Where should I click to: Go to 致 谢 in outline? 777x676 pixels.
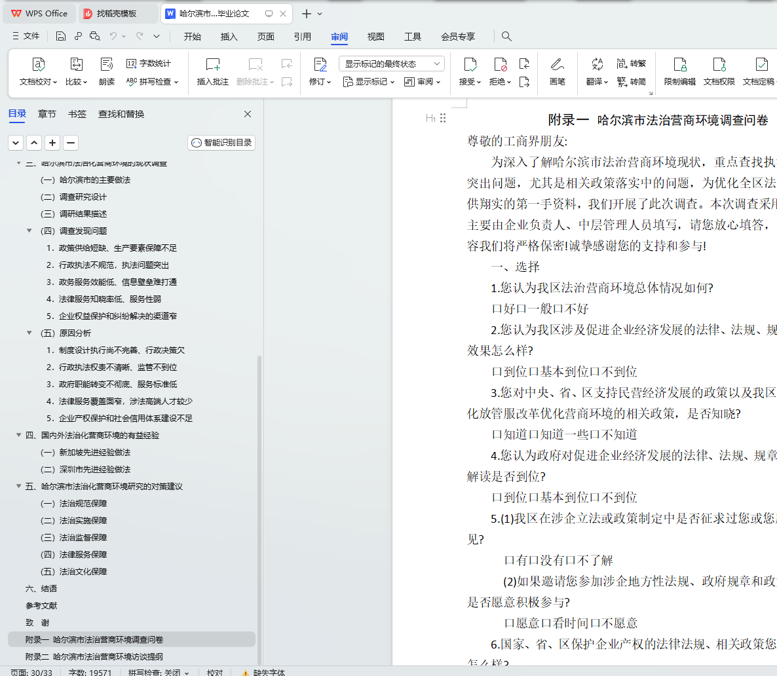pos(37,622)
